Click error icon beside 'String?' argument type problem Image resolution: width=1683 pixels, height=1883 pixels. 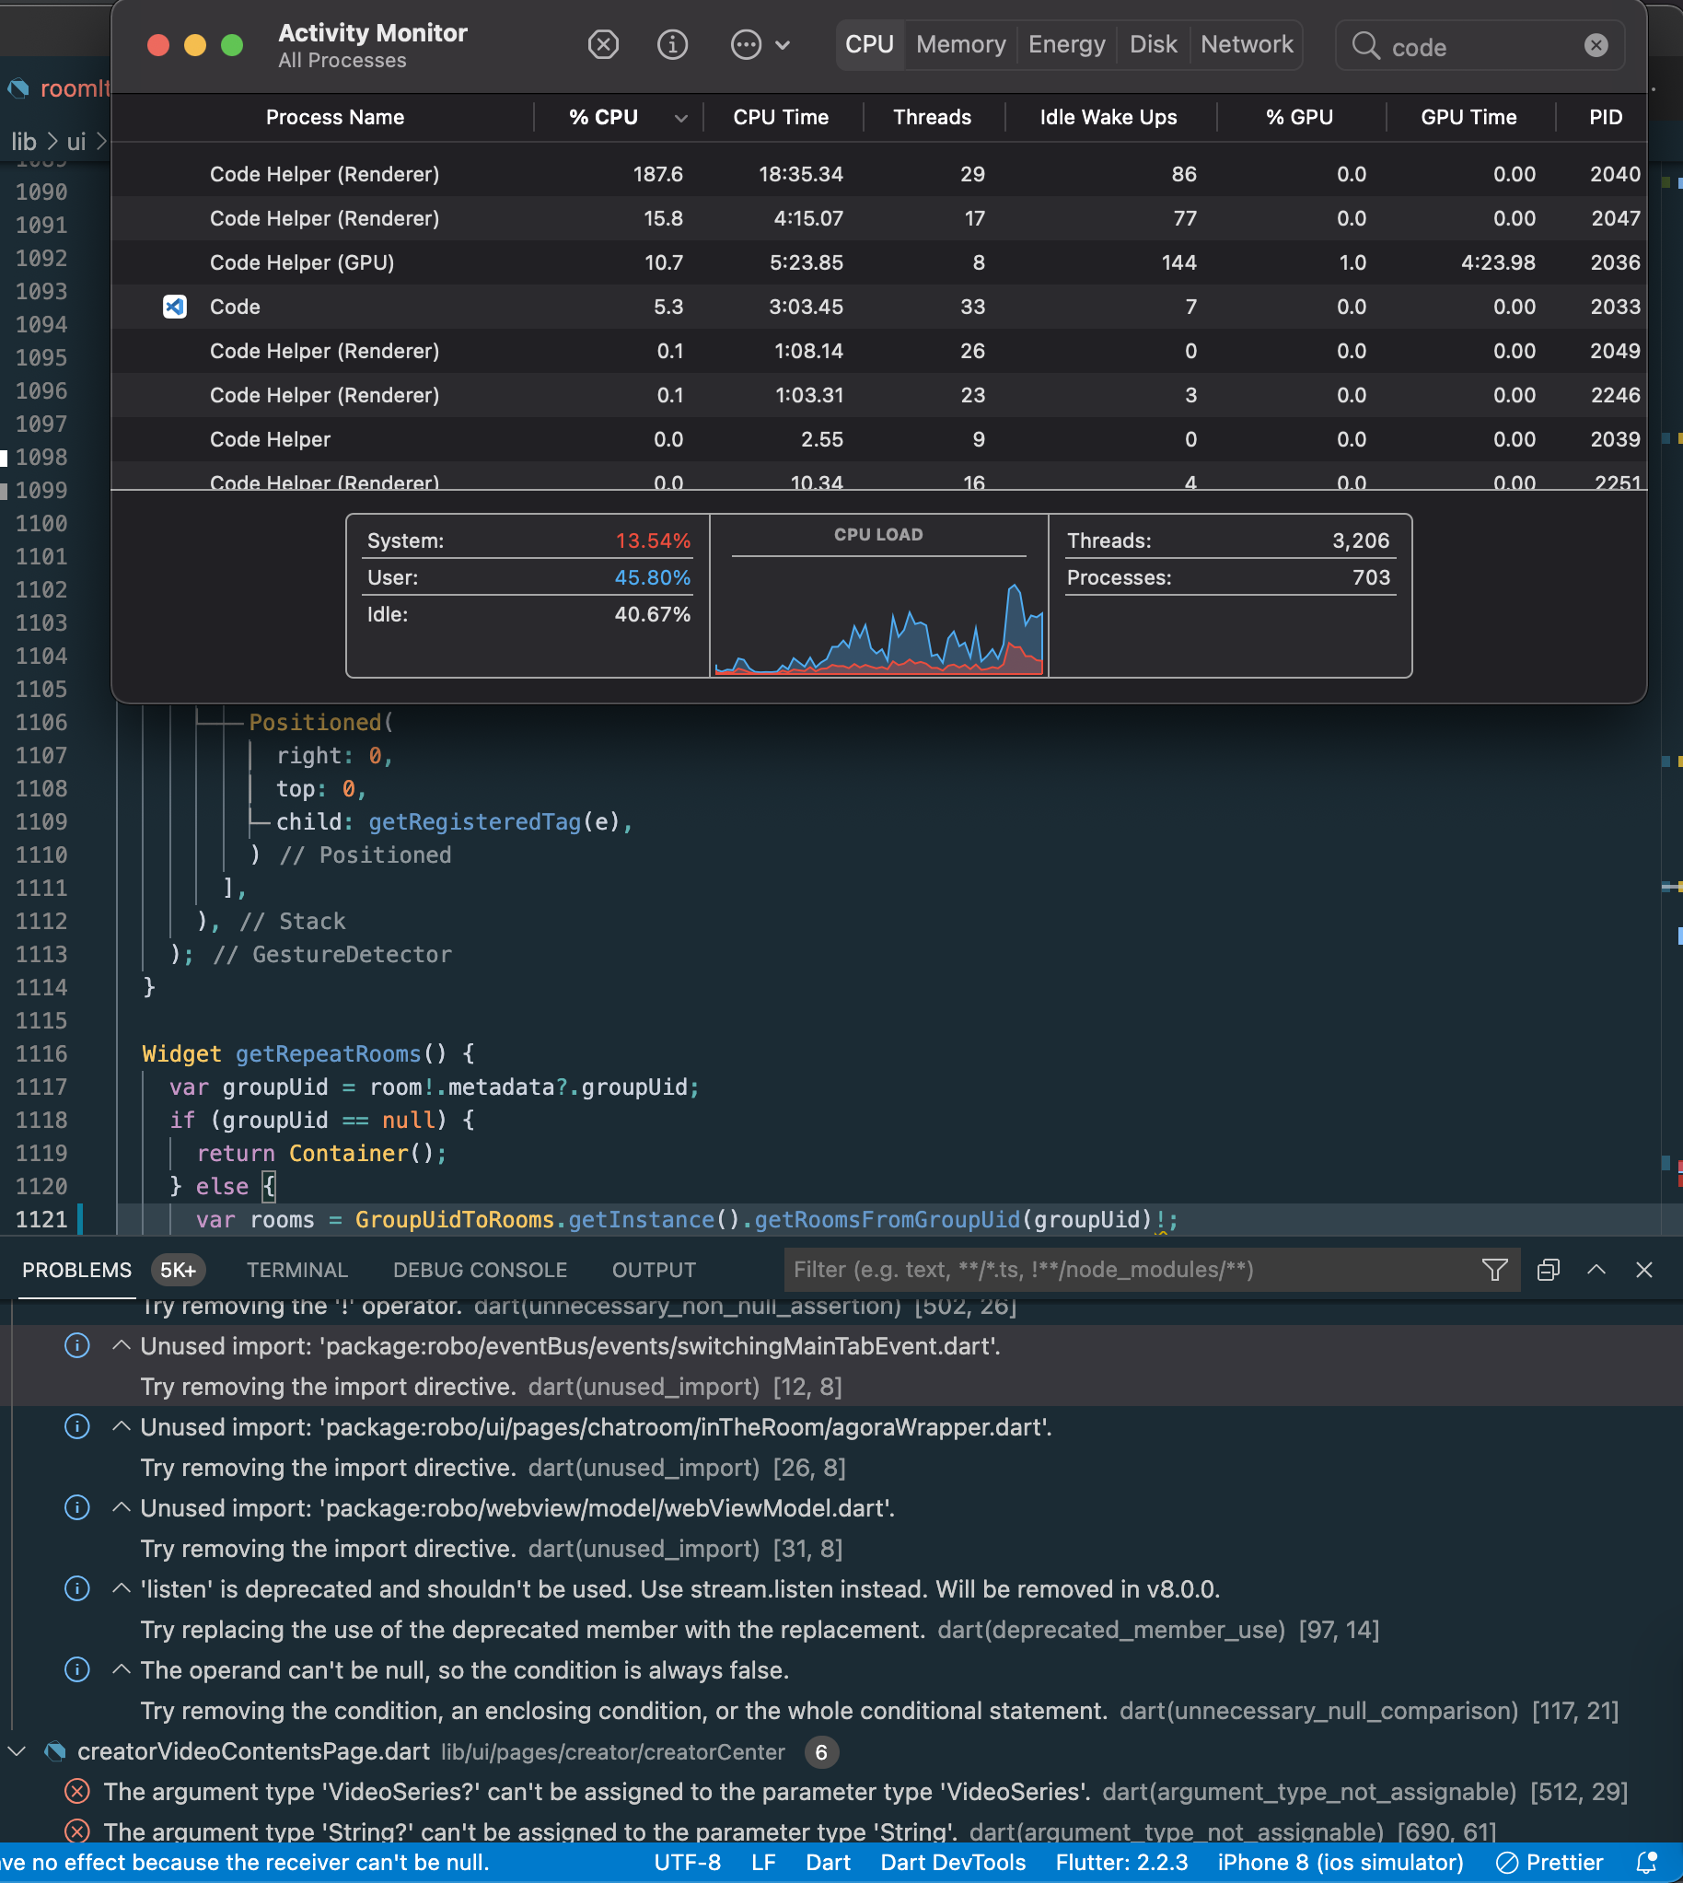(x=76, y=1832)
